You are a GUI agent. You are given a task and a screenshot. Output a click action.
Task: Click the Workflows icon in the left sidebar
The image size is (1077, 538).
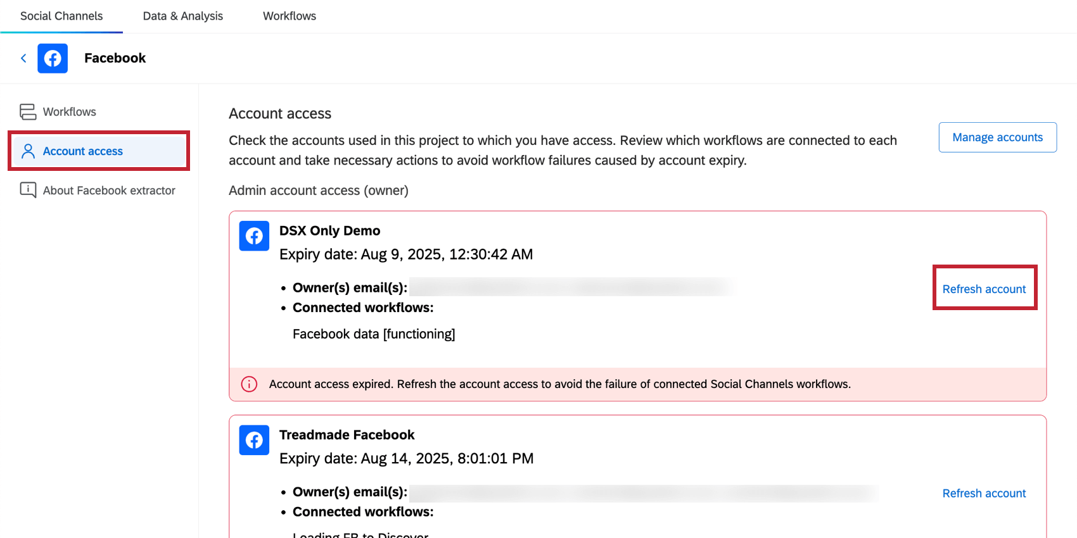pyautogui.click(x=28, y=112)
